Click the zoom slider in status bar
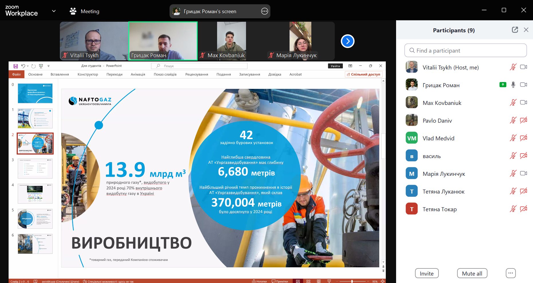The height and width of the screenshot is (283, 533). pos(352,281)
